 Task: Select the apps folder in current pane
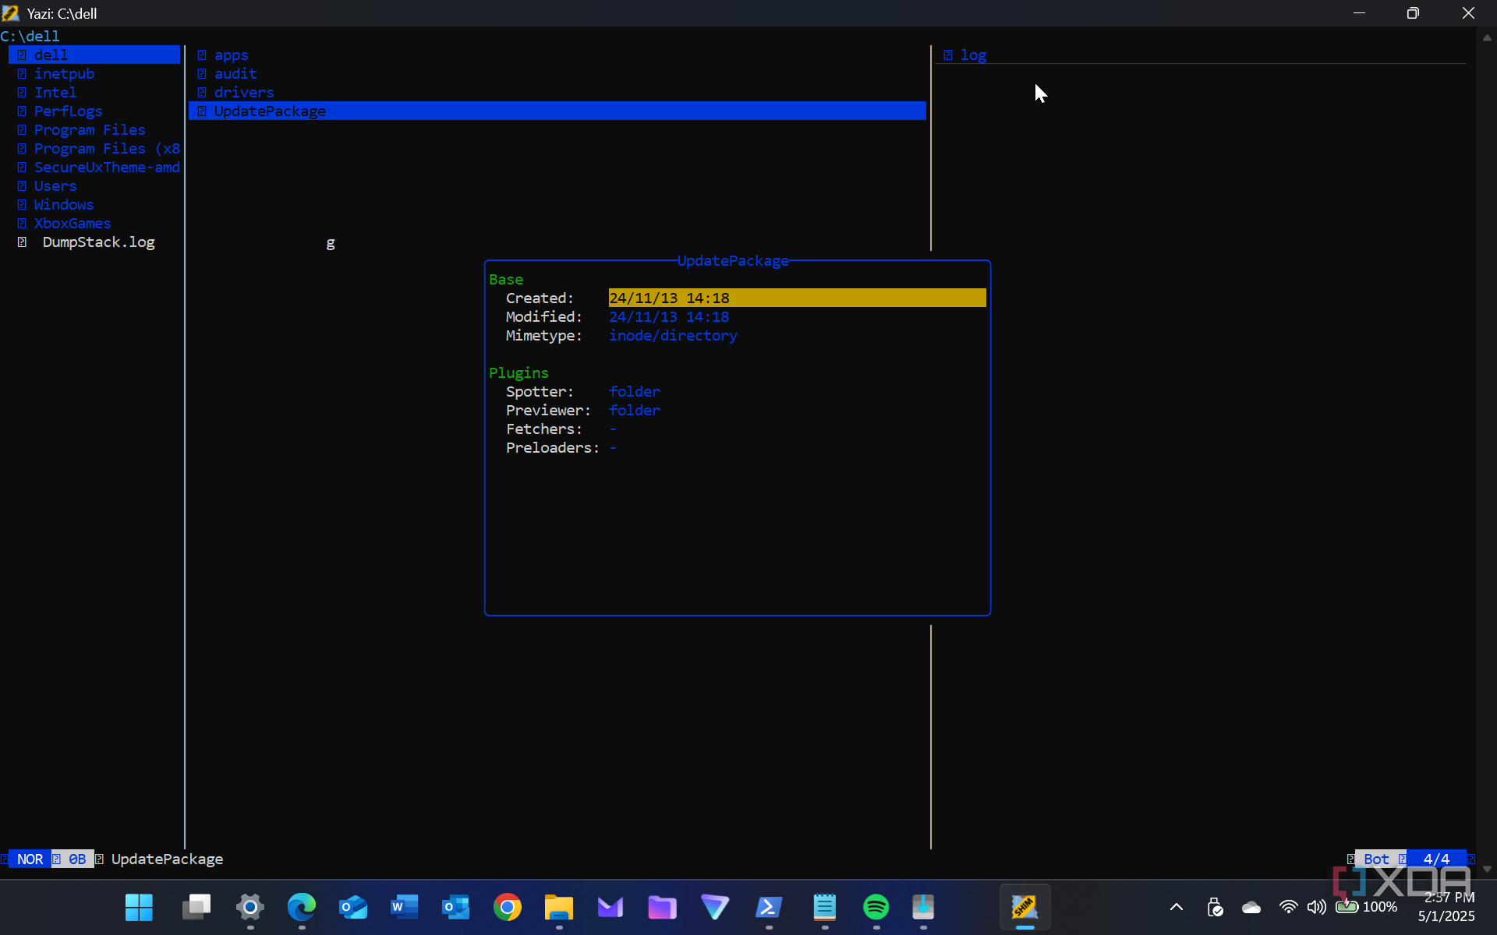pyautogui.click(x=231, y=55)
